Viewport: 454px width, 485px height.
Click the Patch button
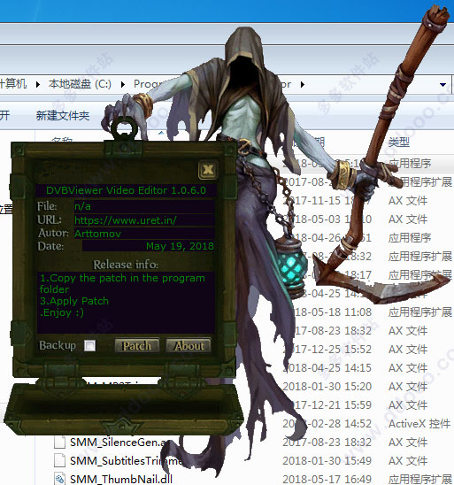coord(137,345)
